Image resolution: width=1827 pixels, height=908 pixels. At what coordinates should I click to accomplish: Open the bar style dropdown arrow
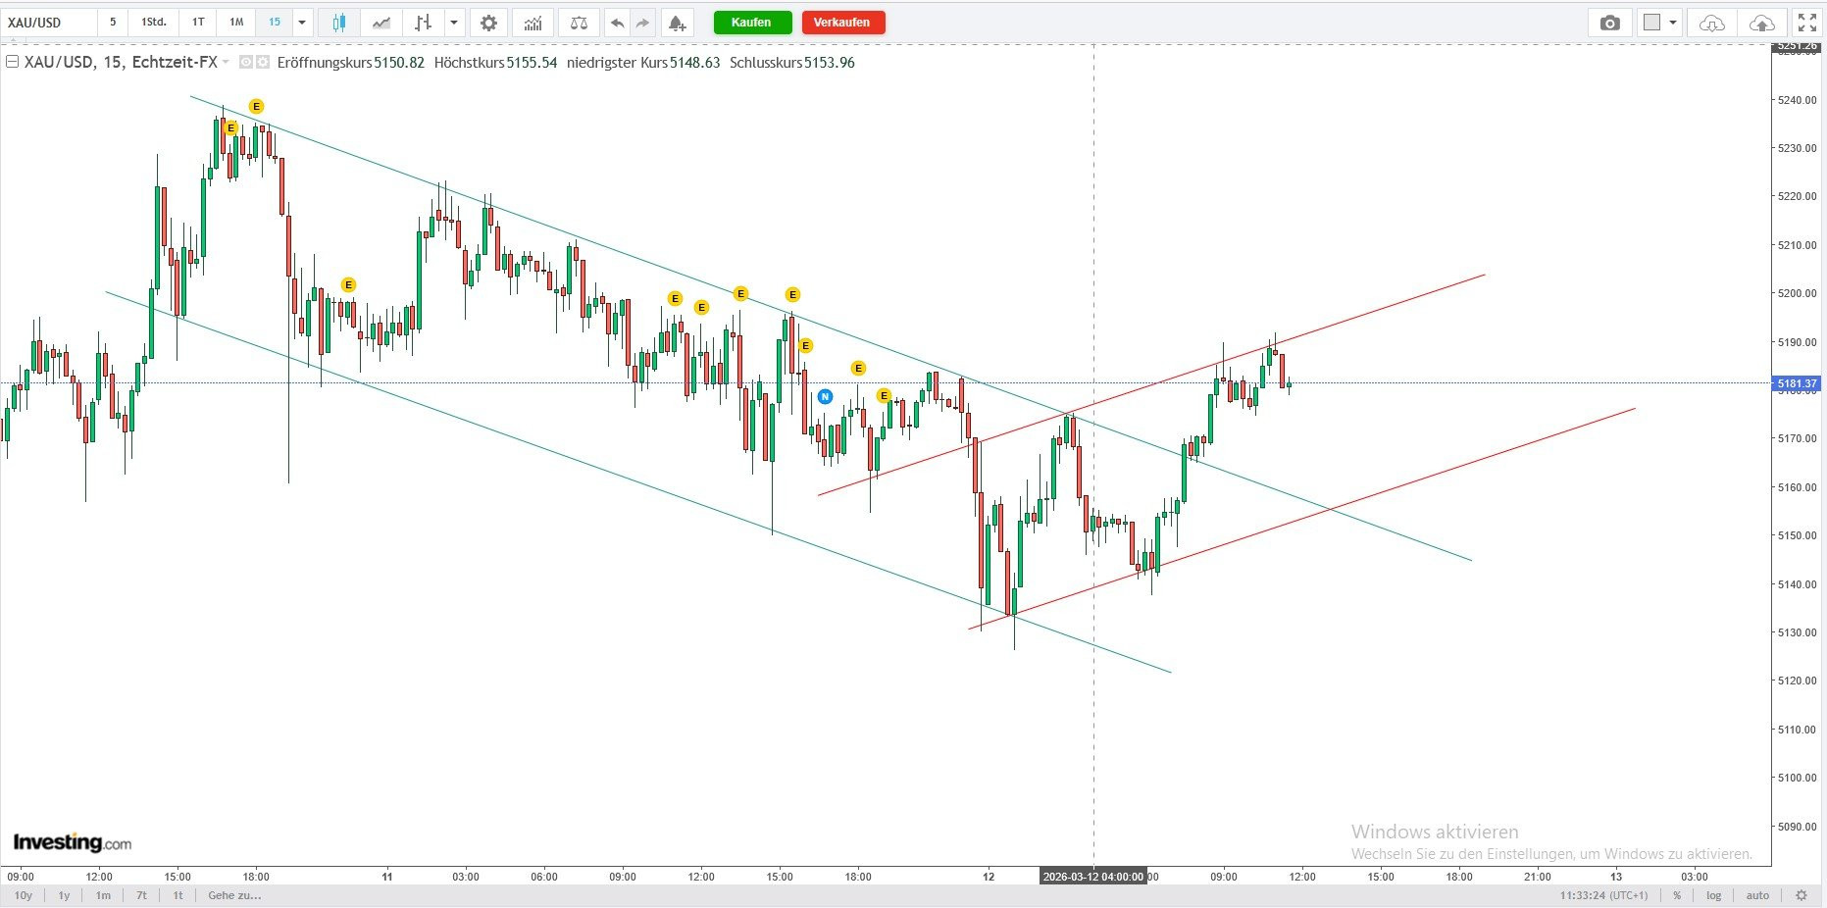point(453,23)
